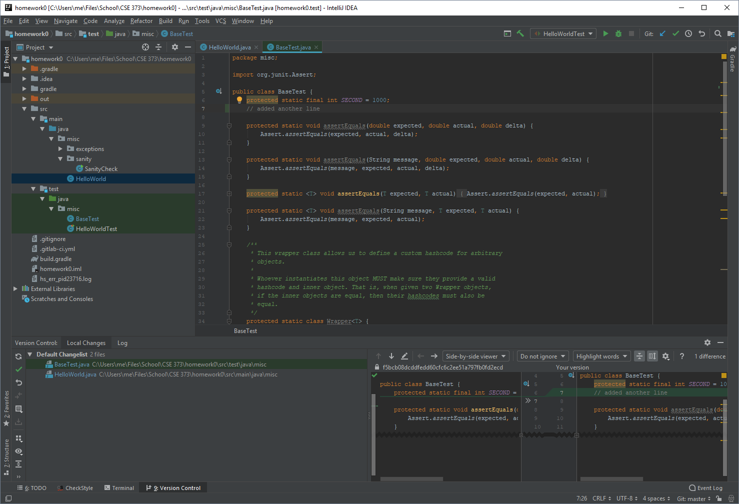Debug HelloWorldTest with the bug icon

click(618, 33)
